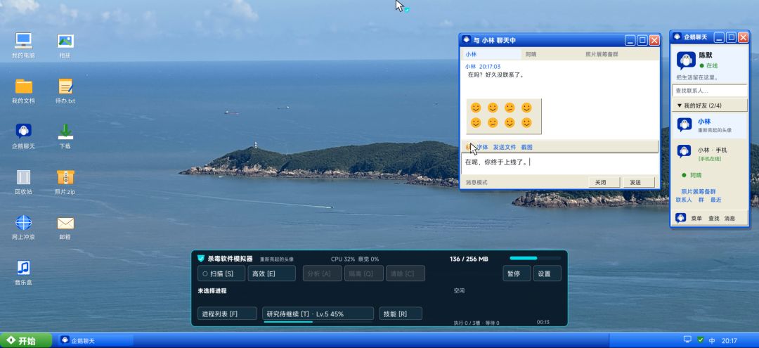This screenshot has height=348, width=759.
Task: Open the 菜单 menu in 企鹅聊天
Action: point(696,218)
